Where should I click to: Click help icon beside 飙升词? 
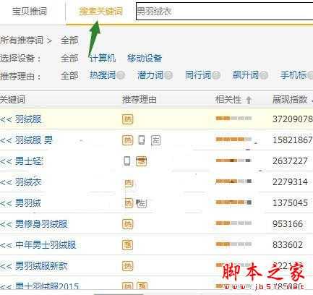264,75
